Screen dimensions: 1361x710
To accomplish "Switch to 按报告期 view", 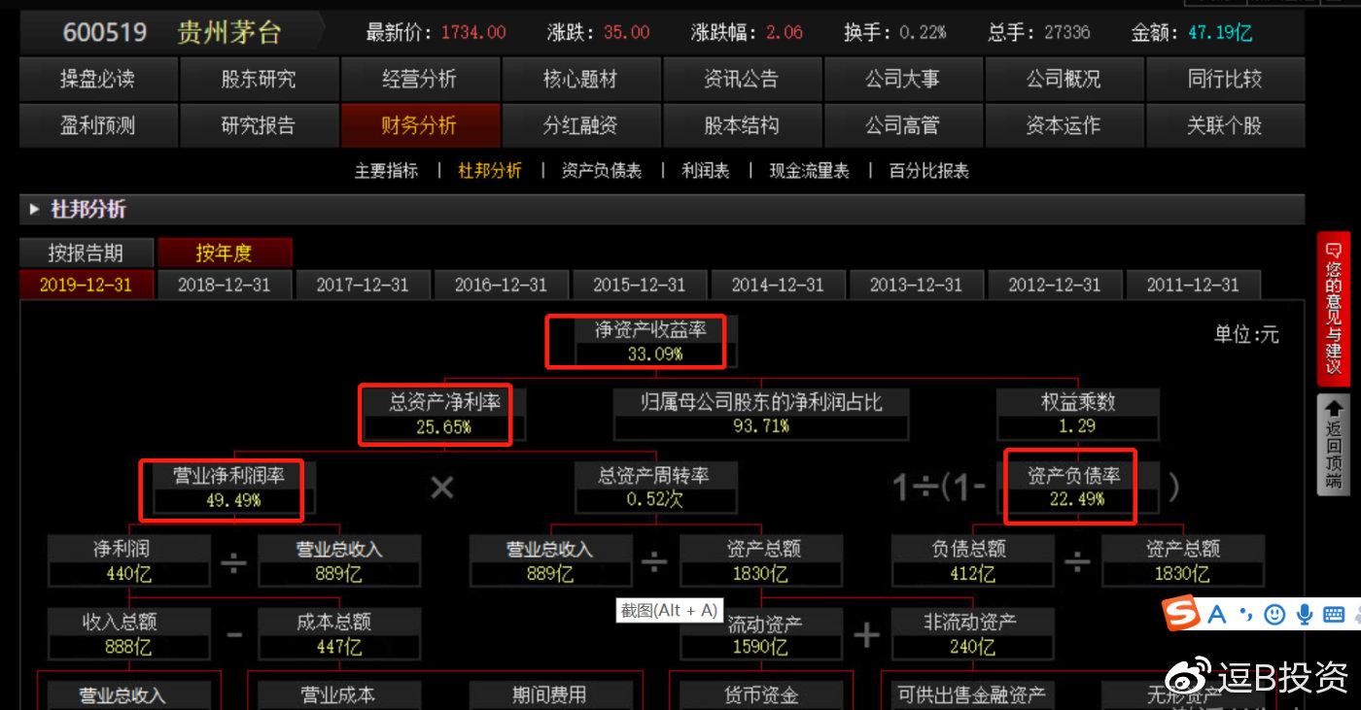I will click(86, 254).
